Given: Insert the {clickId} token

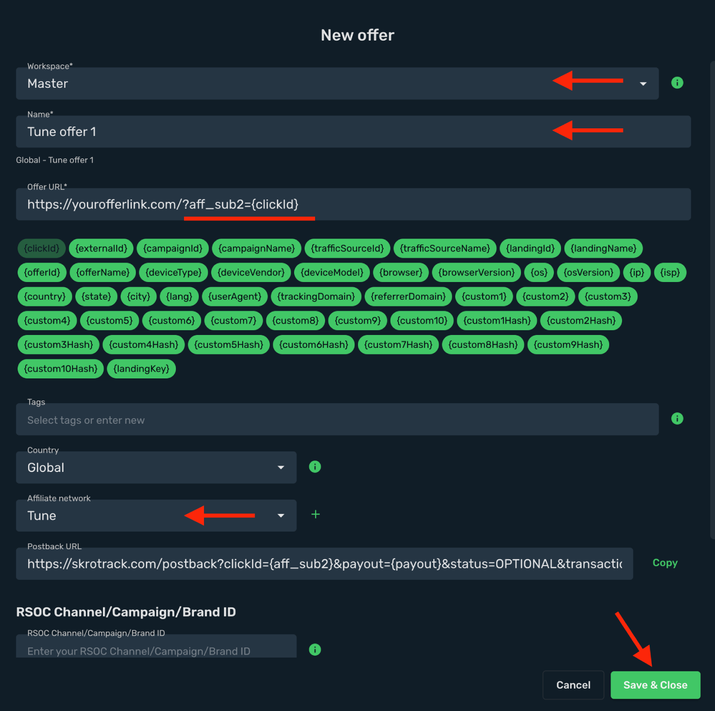Looking at the screenshot, I should [x=41, y=249].
